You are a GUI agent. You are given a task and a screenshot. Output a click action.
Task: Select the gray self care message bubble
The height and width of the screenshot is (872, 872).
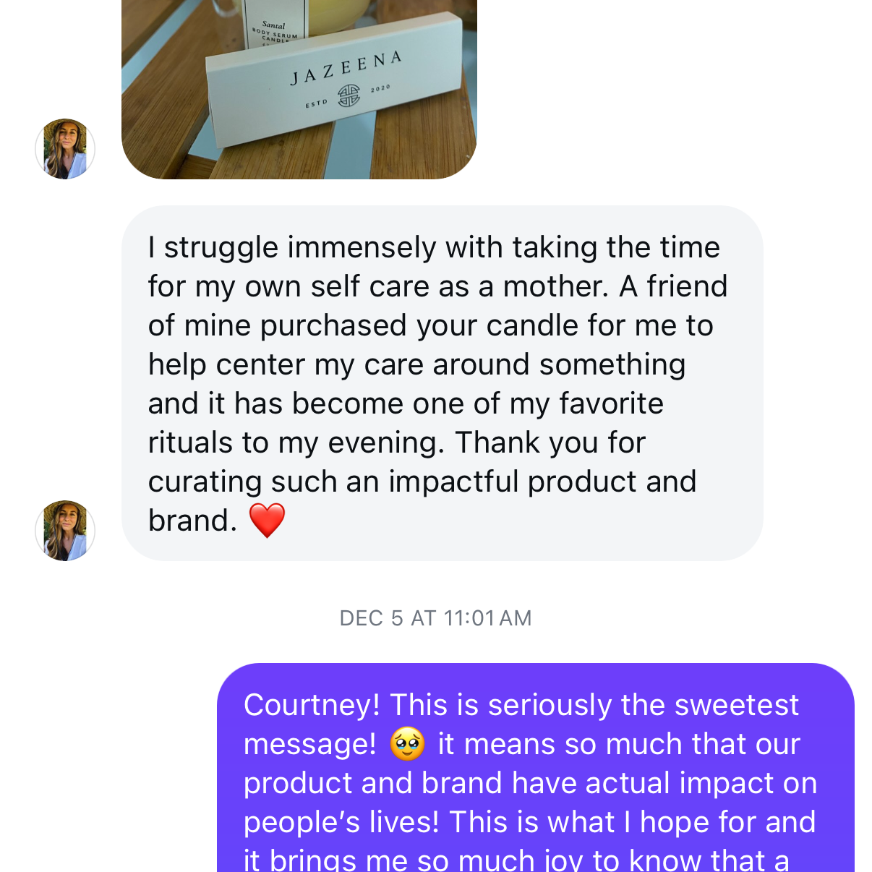[441, 383]
